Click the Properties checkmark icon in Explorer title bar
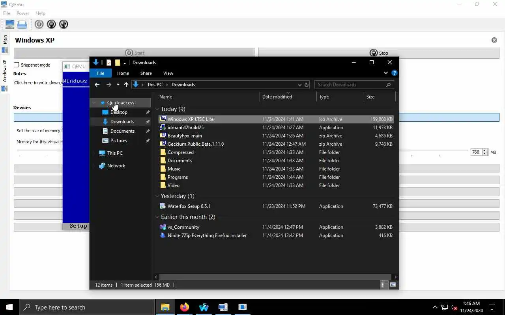This screenshot has width=505, height=315. coord(108,63)
